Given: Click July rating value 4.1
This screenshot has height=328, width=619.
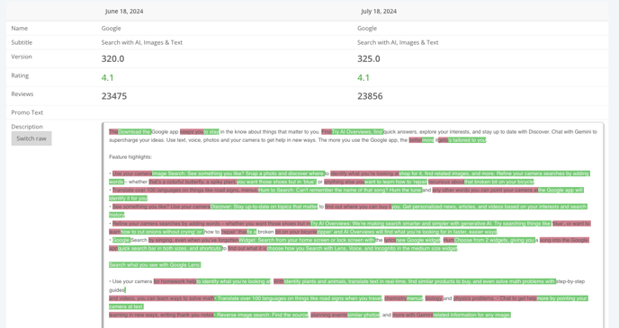Looking at the screenshot, I should [363, 77].
